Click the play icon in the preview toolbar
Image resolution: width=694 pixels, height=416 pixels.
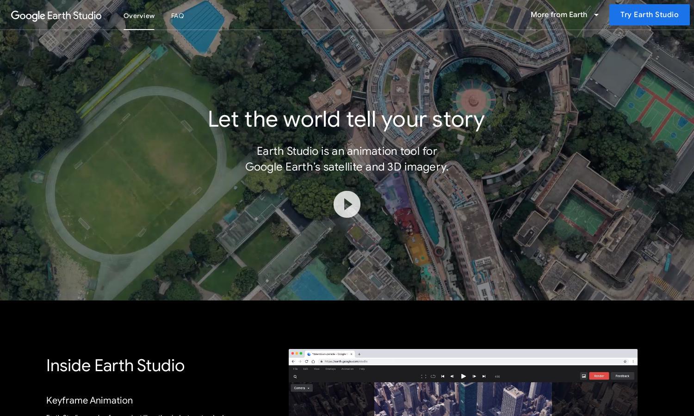click(x=463, y=376)
